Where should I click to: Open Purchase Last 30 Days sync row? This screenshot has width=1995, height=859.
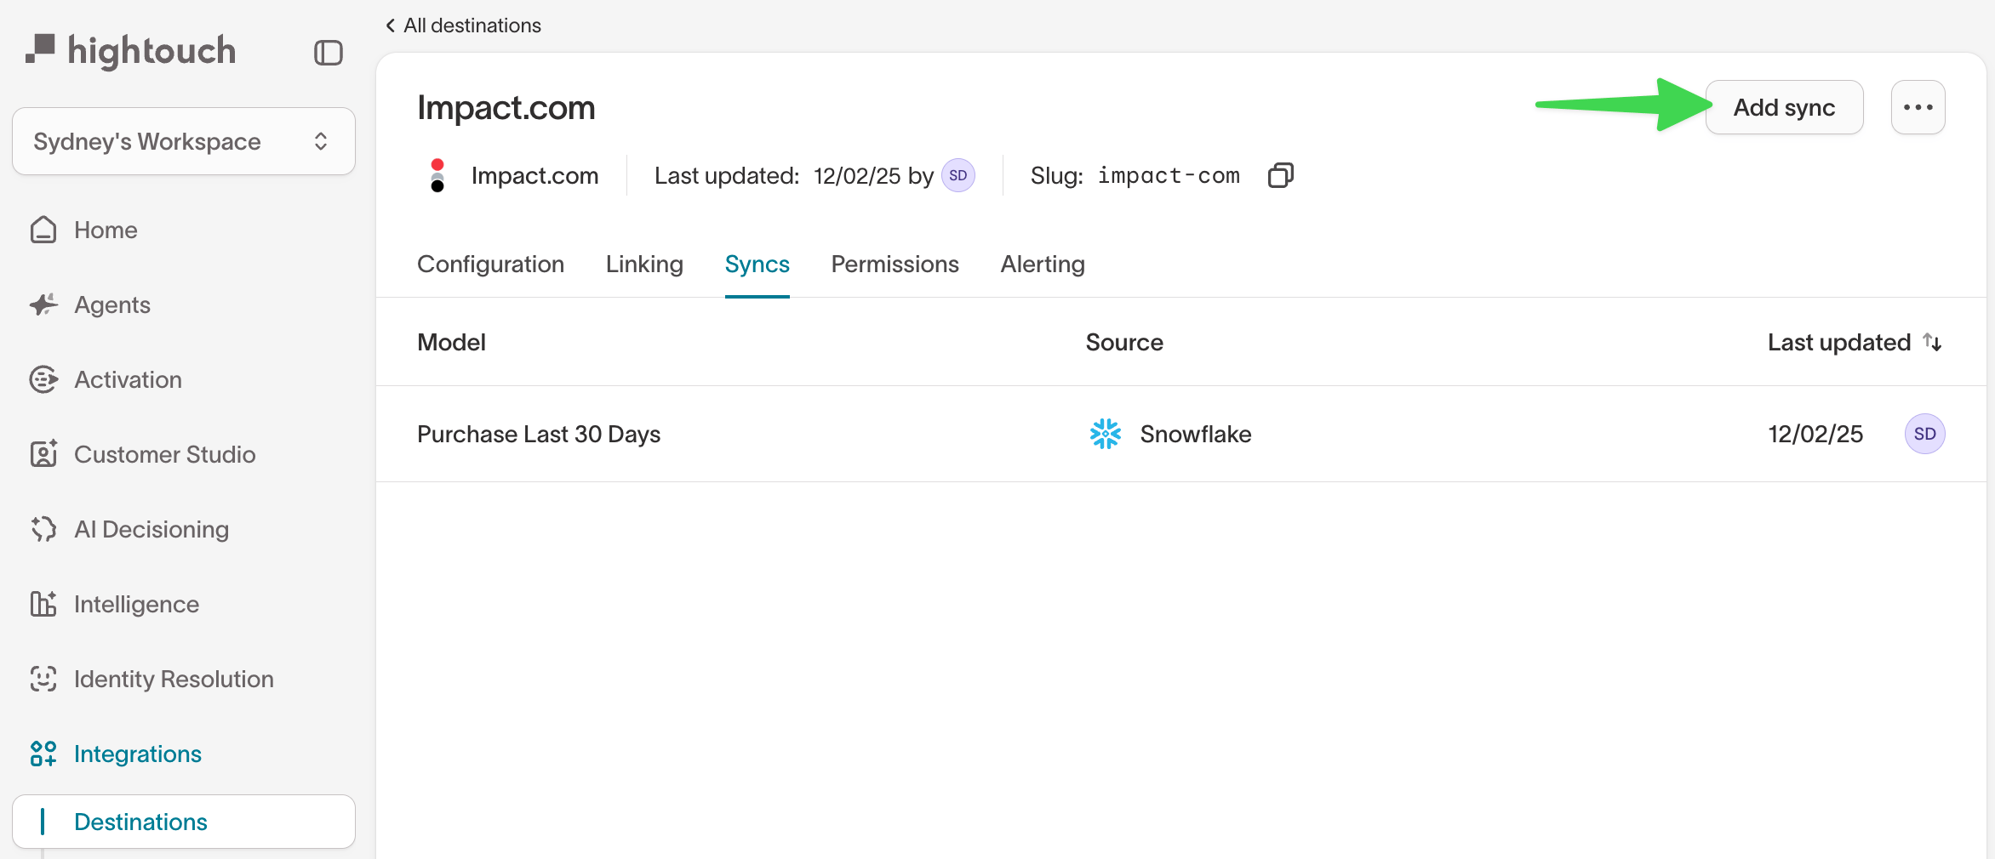point(1181,434)
